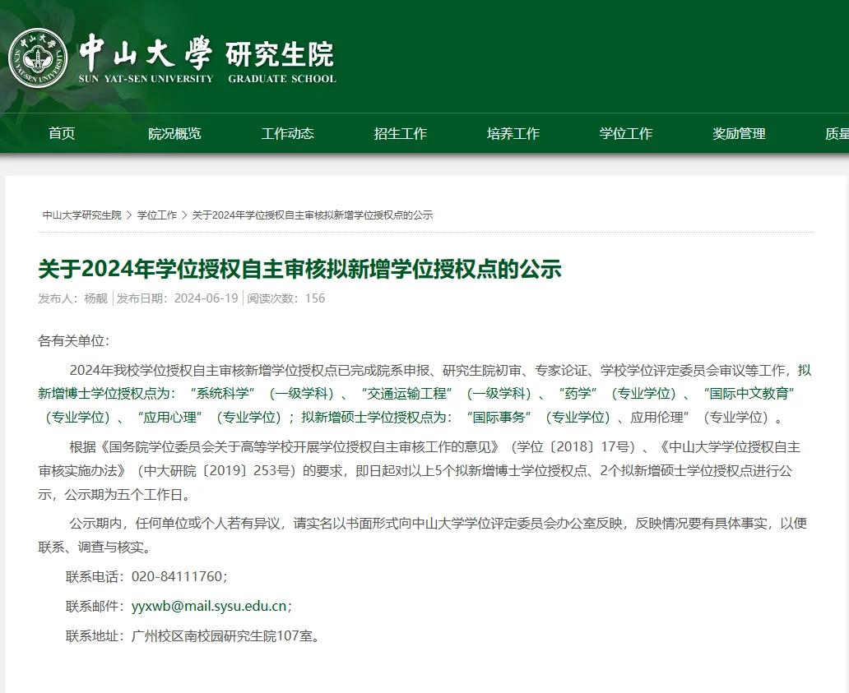Click the publish date 2024-06-19
849x693 pixels.
(x=206, y=298)
